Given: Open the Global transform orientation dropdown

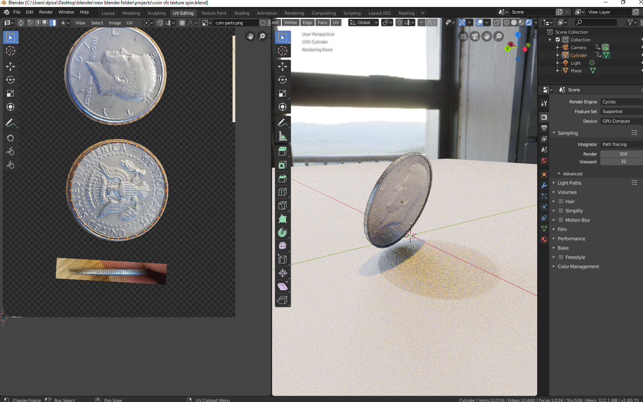Looking at the screenshot, I should click(x=363, y=22).
